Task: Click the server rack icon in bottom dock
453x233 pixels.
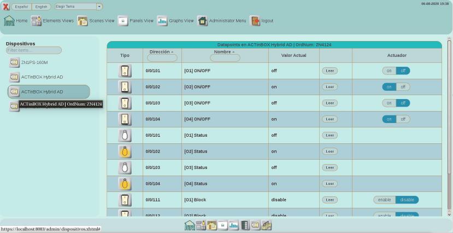Action: point(245,225)
